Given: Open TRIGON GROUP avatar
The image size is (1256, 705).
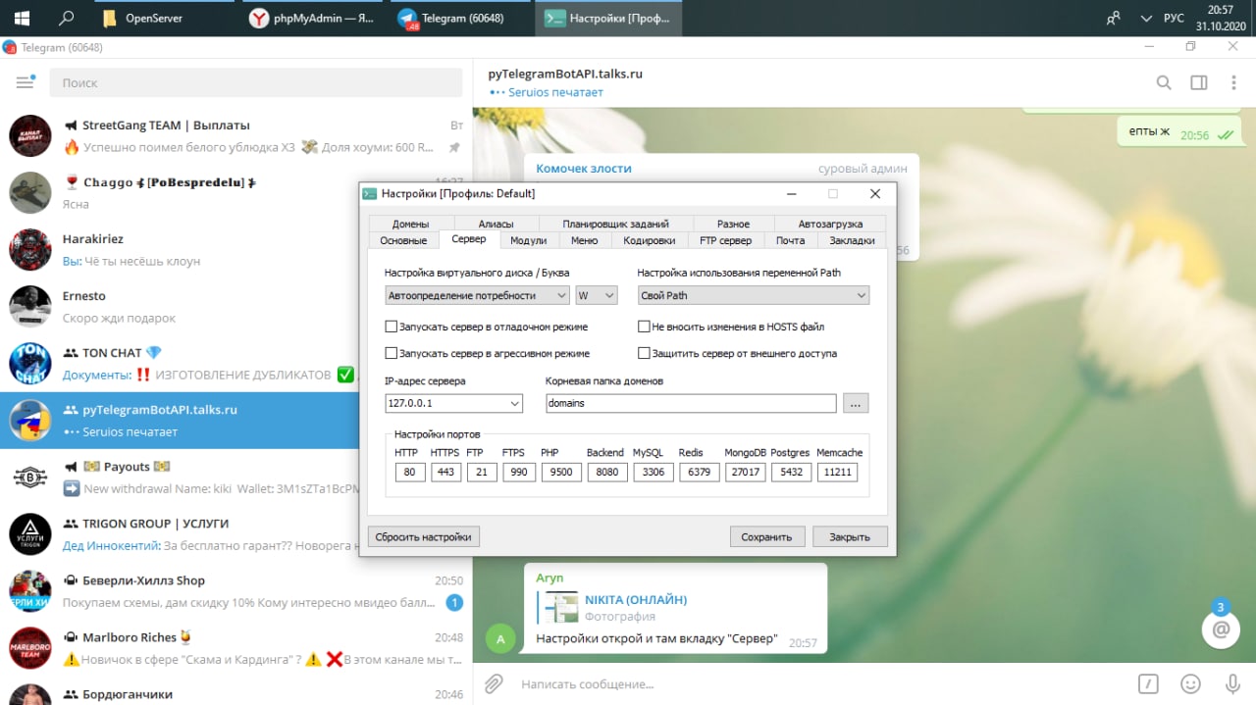Looking at the screenshot, I should tap(29, 533).
